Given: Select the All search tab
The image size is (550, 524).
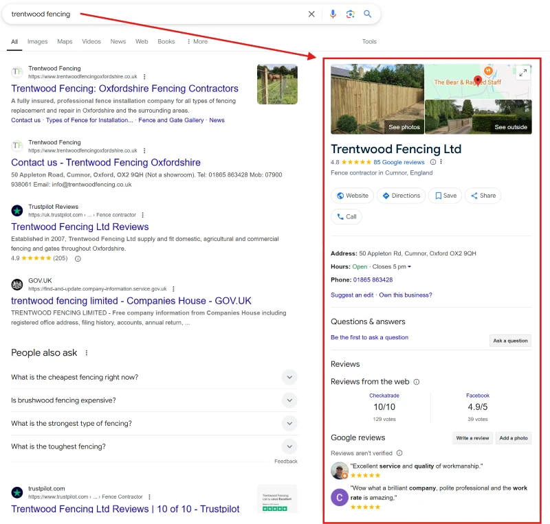Looking at the screenshot, I should (14, 42).
